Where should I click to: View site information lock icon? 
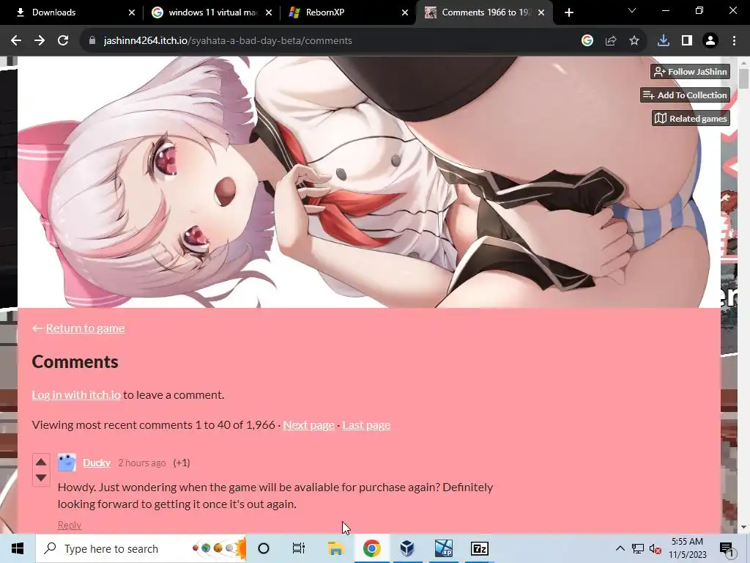pyautogui.click(x=92, y=41)
